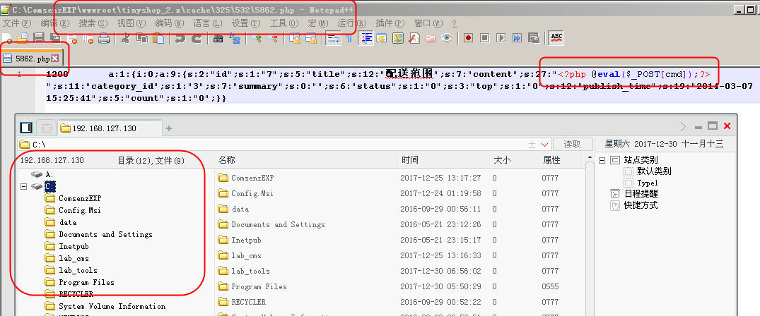Open the 搜索(S) menu

tap(93, 23)
